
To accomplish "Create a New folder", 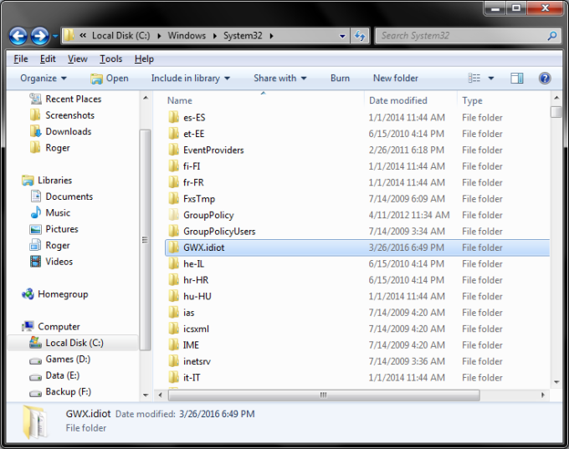I will point(396,79).
